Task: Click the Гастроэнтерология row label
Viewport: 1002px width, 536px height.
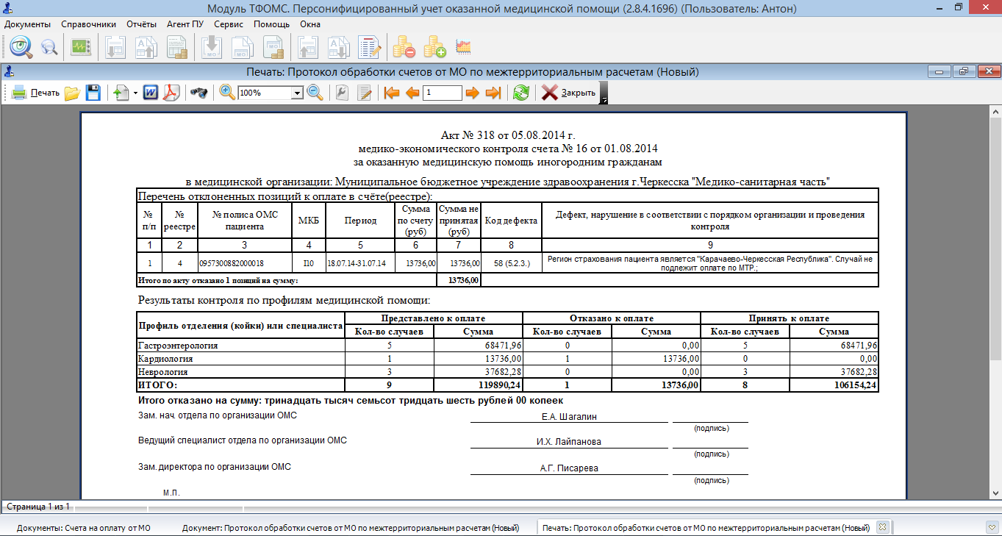Action: pos(178,345)
